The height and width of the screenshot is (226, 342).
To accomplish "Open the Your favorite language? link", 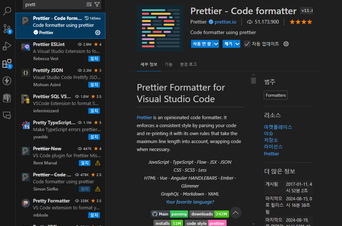I will coord(190,202).
